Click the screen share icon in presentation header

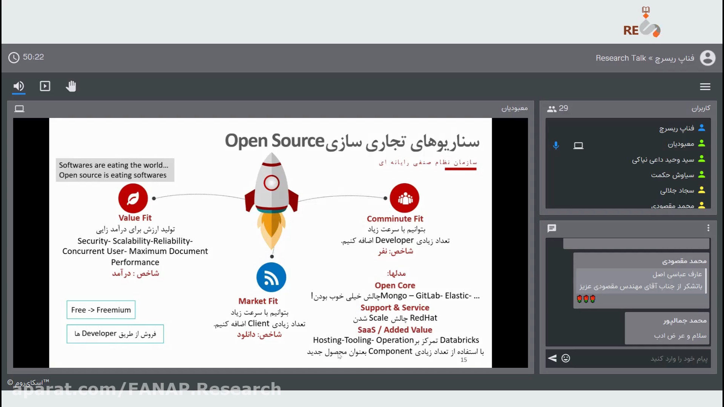tap(19, 109)
